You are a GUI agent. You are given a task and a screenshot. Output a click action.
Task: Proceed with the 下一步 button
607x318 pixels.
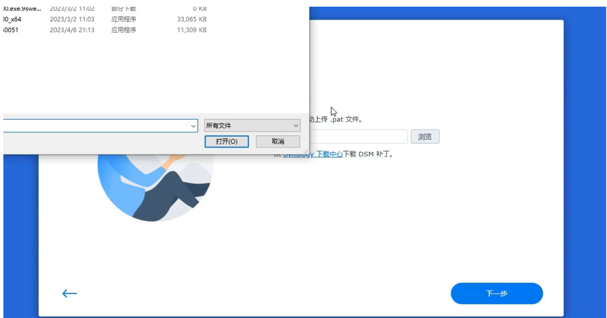(x=496, y=293)
